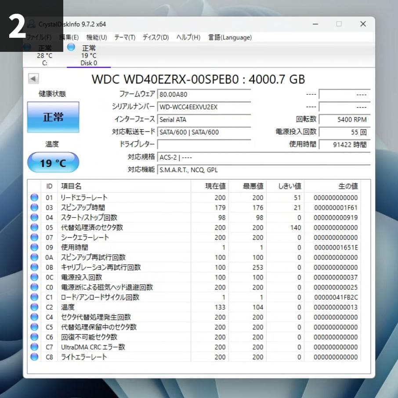
Task: Click the シリアルナンバー value field
Action: coord(204,107)
